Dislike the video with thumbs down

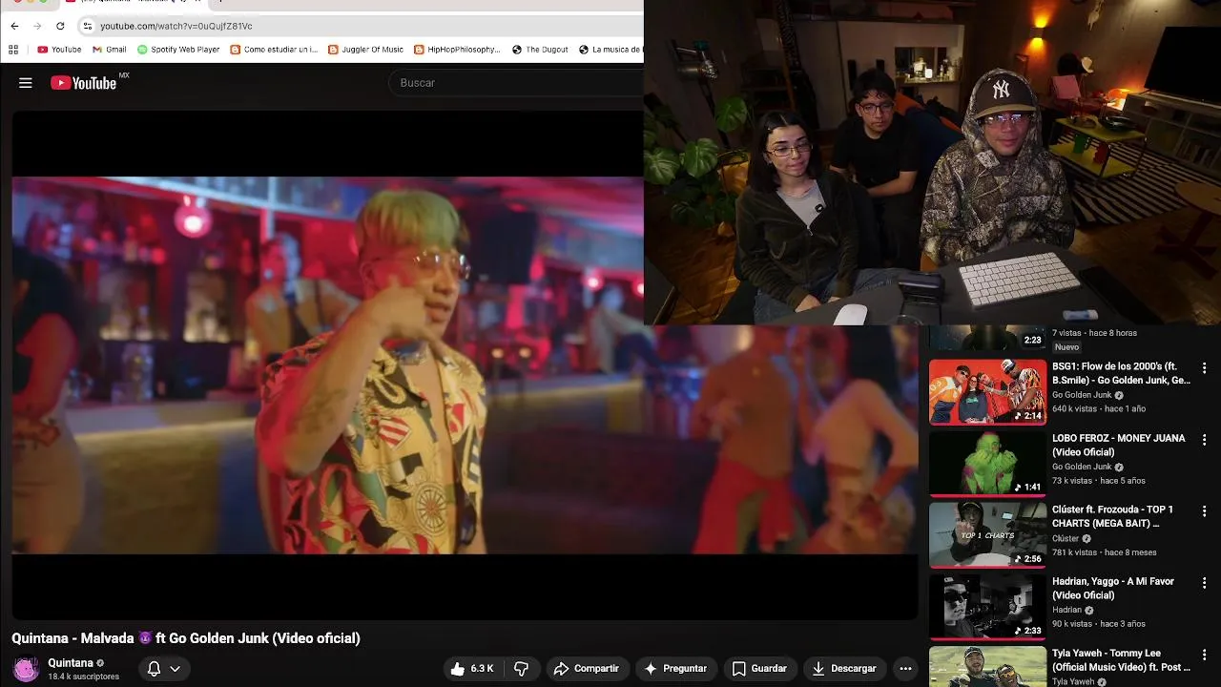point(521,669)
